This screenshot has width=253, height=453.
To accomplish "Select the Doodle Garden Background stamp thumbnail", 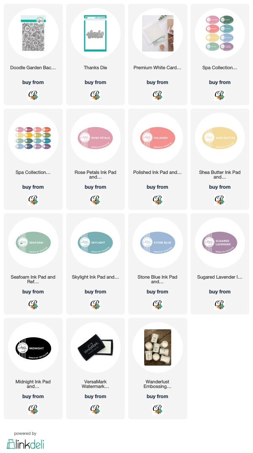I will click(x=33, y=33).
